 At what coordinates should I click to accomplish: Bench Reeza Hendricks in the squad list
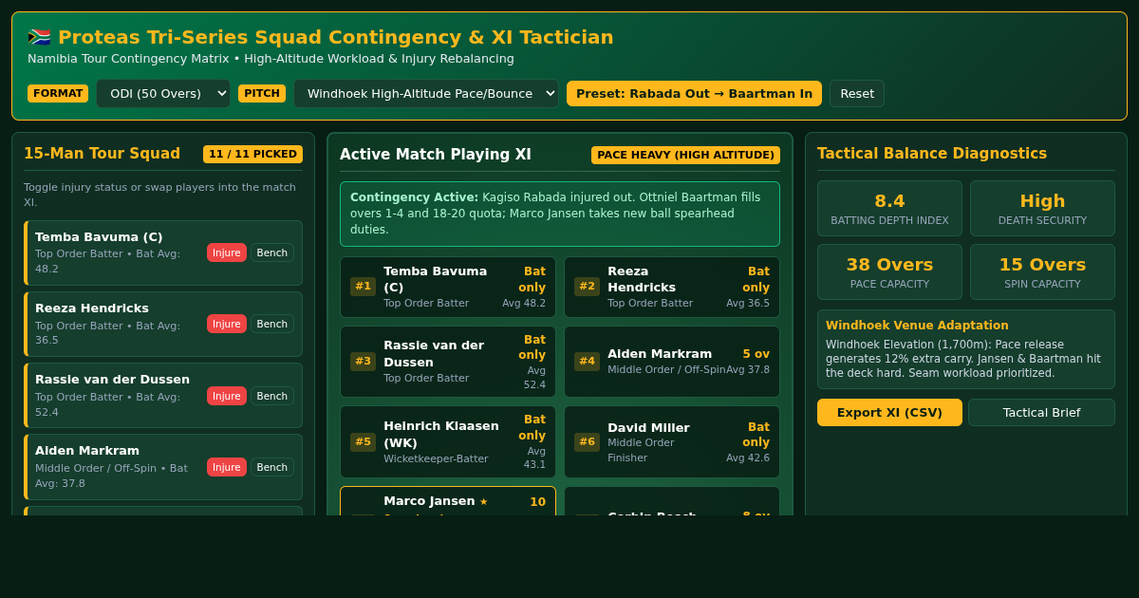pyautogui.click(x=272, y=324)
